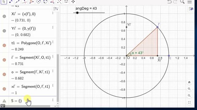
Task: Select point I' on the circle
Action: [157, 27]
